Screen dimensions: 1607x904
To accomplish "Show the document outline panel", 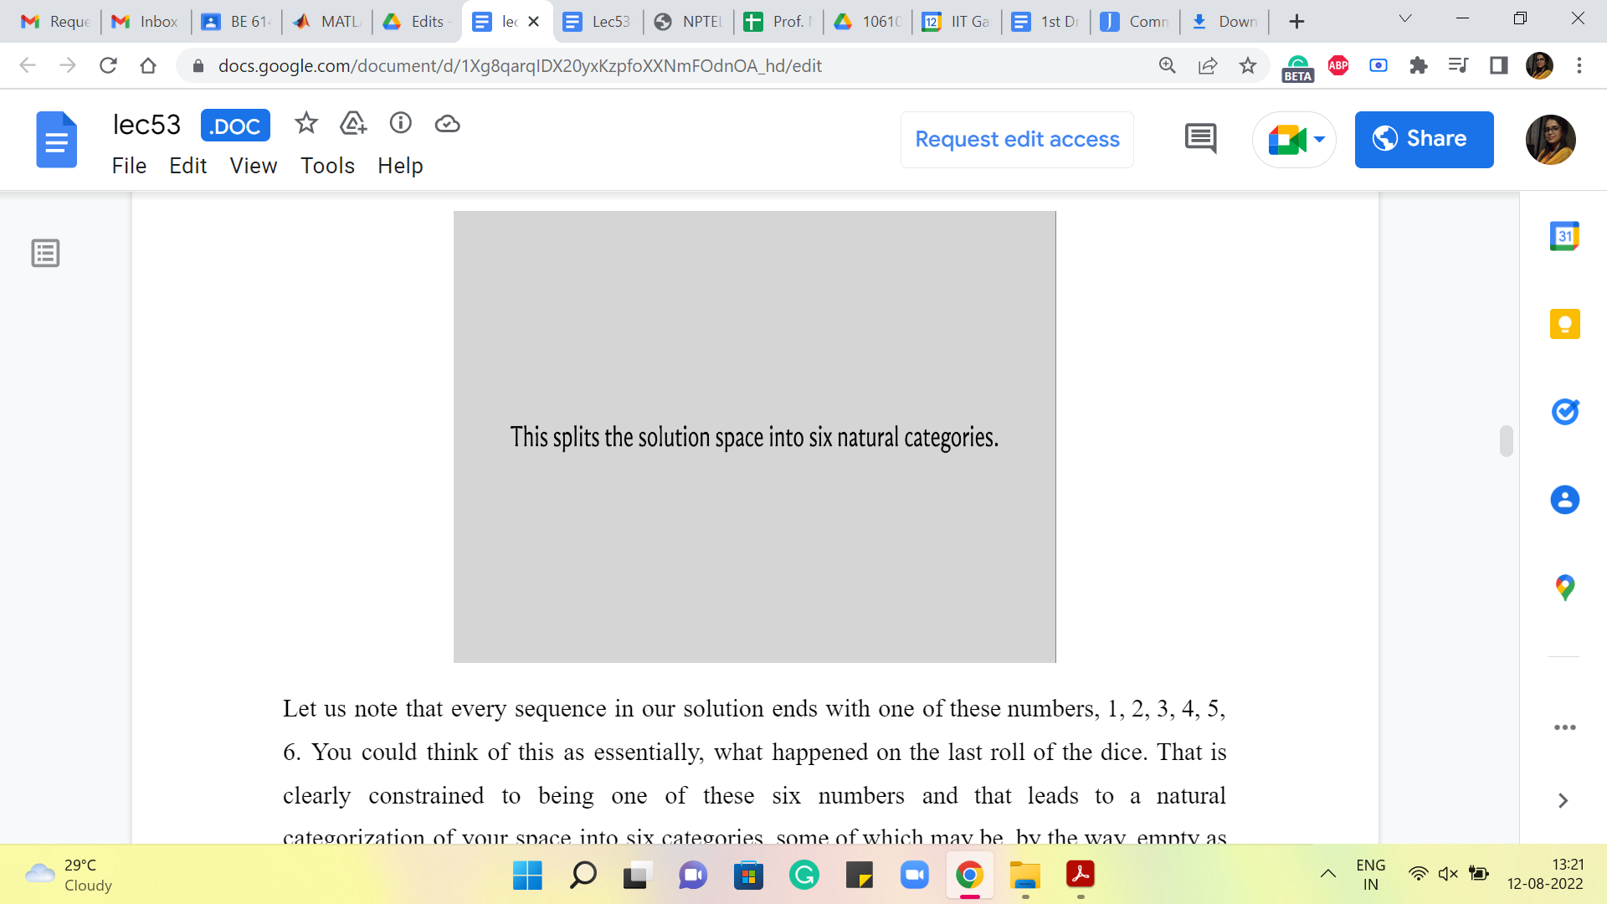I will (x=45, y=253).
